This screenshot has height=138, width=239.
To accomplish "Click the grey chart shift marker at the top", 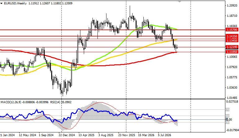I will click(179, 1).
